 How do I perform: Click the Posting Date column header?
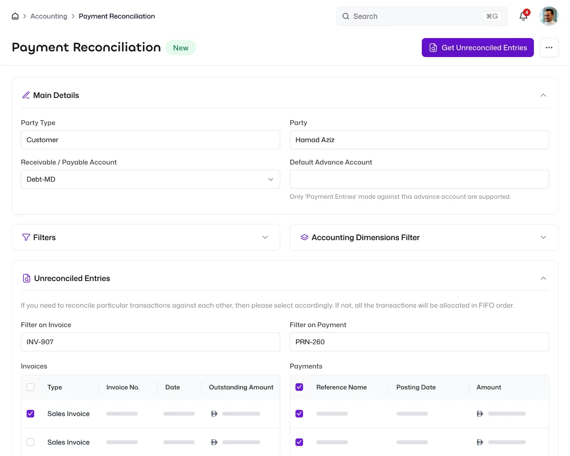(x=416, y=387)
